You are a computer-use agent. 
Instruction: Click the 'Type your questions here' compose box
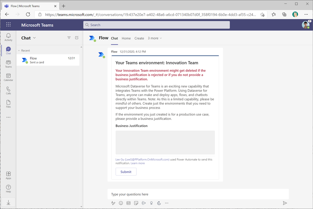[x=198, y=194]
